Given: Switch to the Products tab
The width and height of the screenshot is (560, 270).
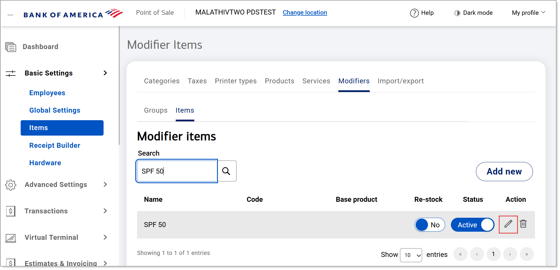Looking at the screenshot, I should [x=279, y=81].
